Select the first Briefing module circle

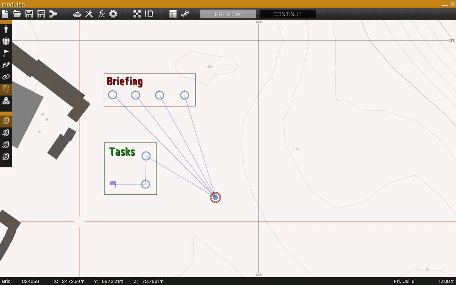click(x=113, y=95)
